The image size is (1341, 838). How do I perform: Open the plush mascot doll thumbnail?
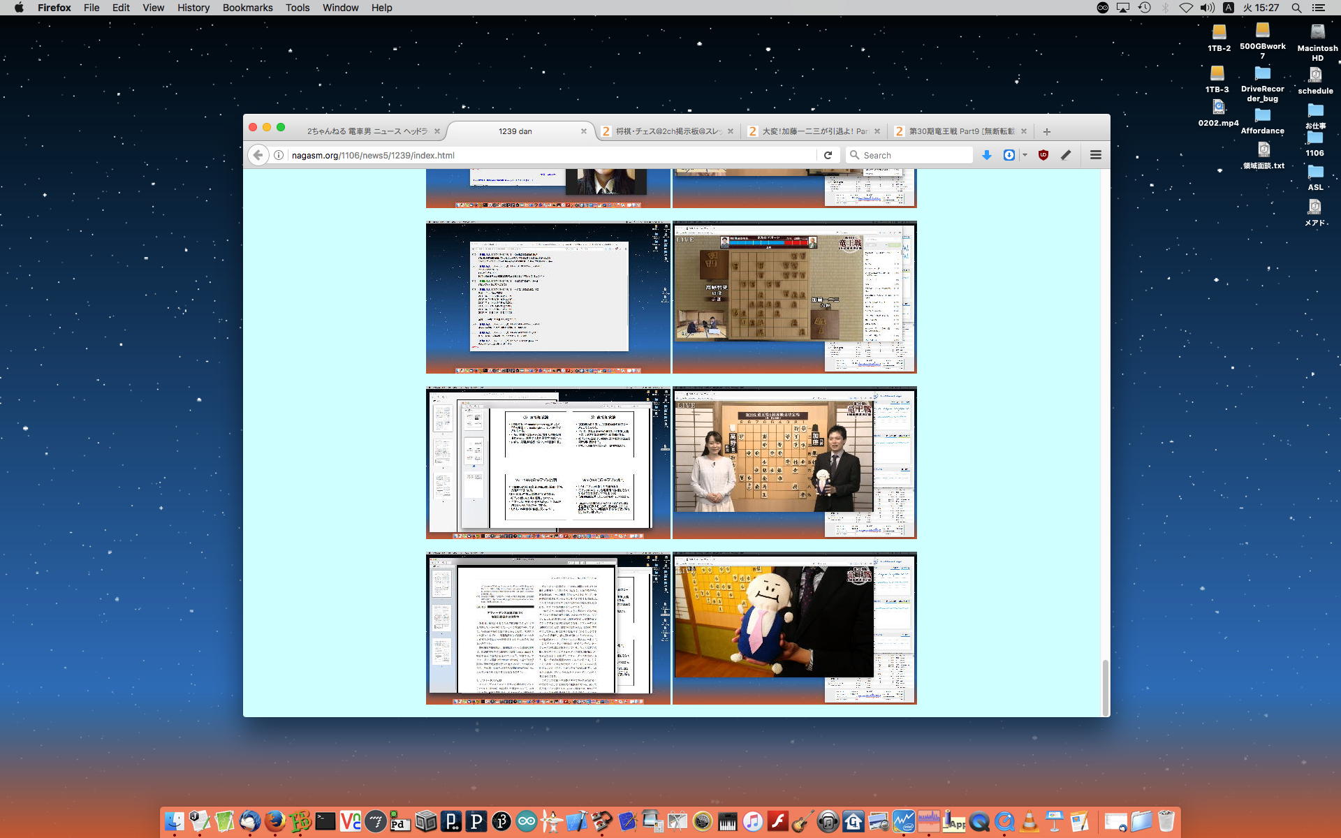[x=794, y=628]
